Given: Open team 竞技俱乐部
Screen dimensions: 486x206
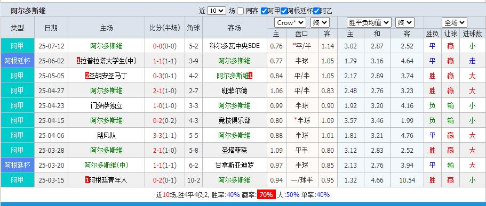Looking at the screenshot, I should (x=234, y=120).
